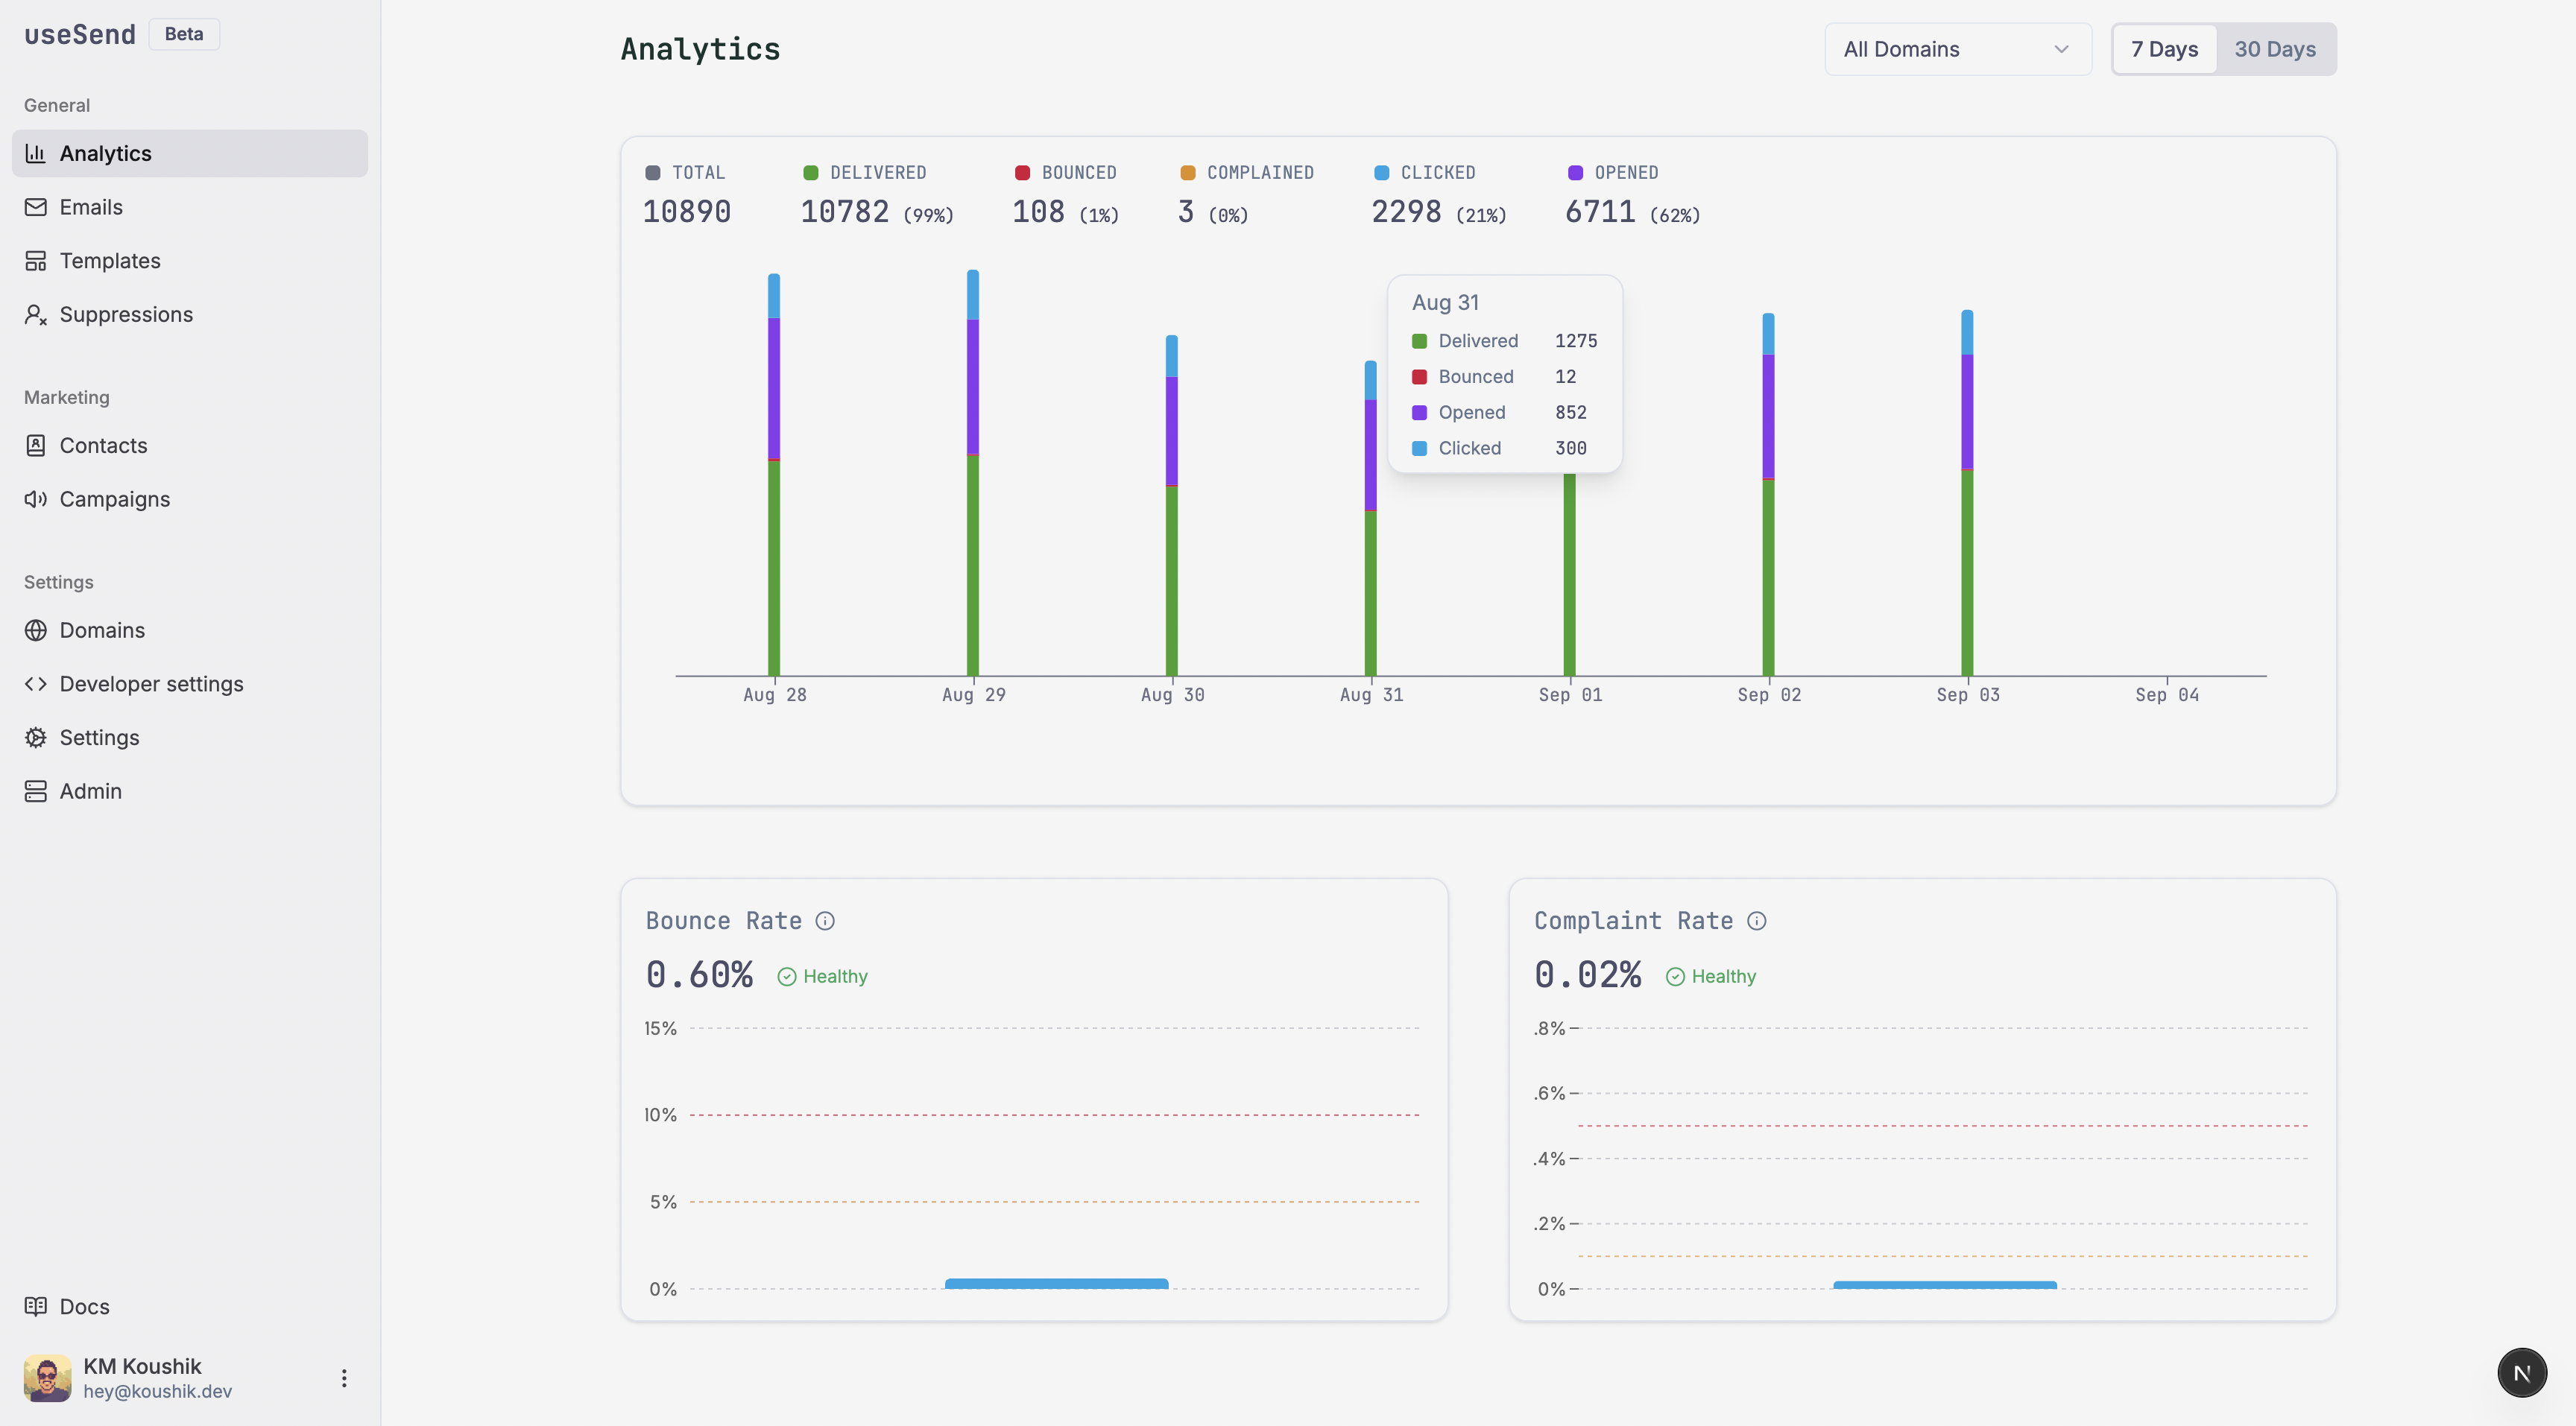Switch to the 7 Days range

2164,49
